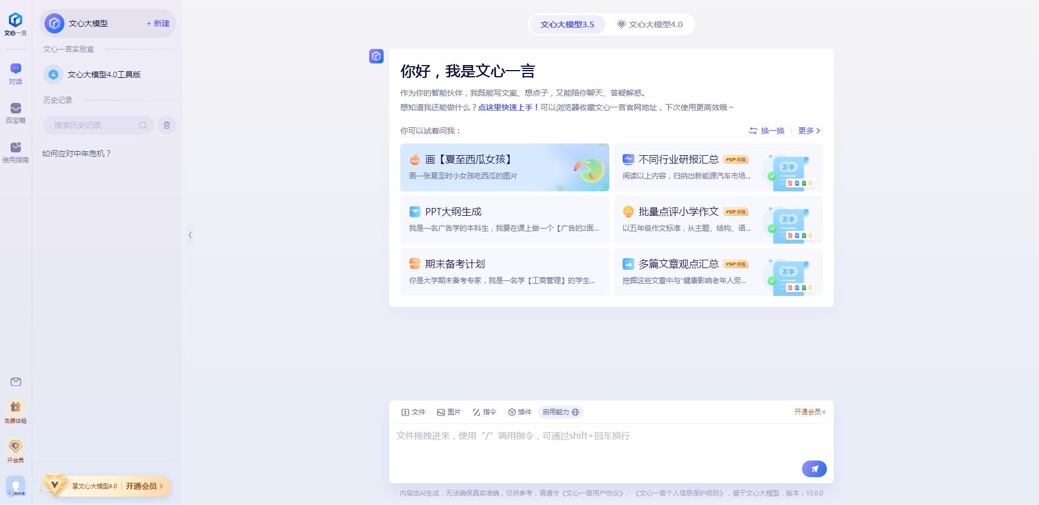1039x505 pixels.
Task: Expand more suggestions via 更多 chevron
Action: 809,131
